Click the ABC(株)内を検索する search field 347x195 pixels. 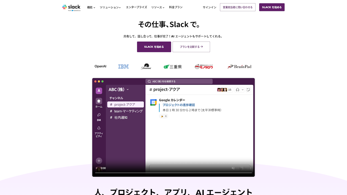pyautogui.click(x=179, y=81)
